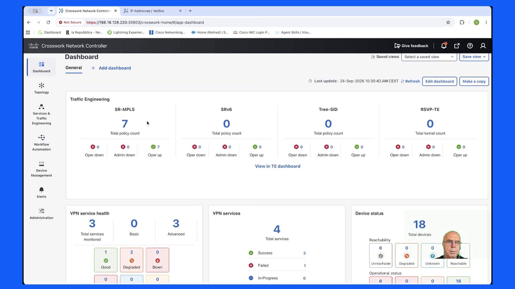Click the notifications bell in header
The height and width of the screenshot is (289, 515).
pyautogui.click(x=444, y=46)
